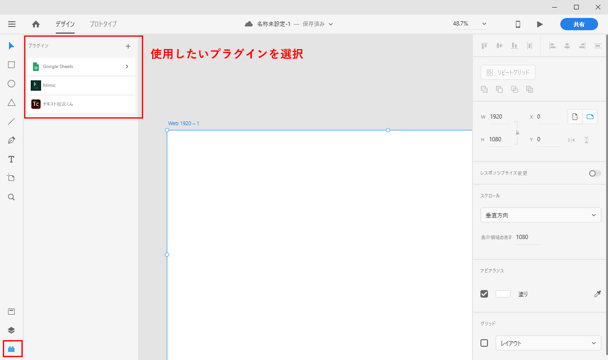Open mobile device preview icon

tap(518, 24)
